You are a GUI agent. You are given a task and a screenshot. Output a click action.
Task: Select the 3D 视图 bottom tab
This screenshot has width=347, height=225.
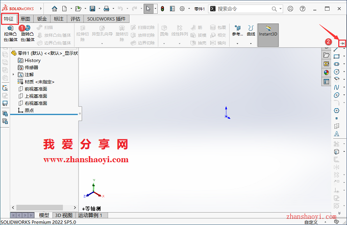pos(64,215)
